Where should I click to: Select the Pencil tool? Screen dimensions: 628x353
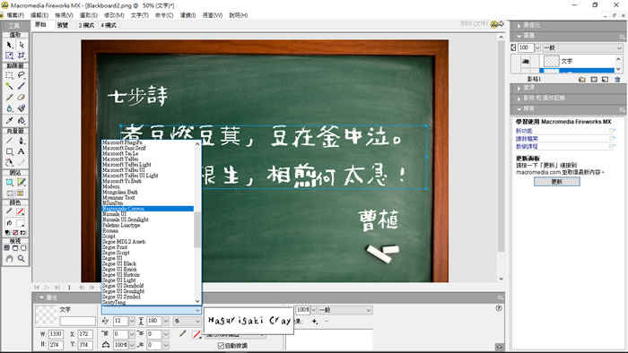[x=9, y=97]
